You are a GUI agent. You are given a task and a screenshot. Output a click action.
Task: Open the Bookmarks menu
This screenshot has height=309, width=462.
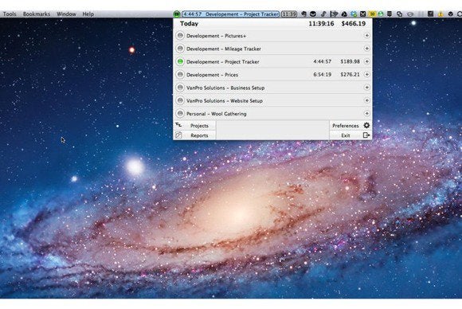pos(37,14)
